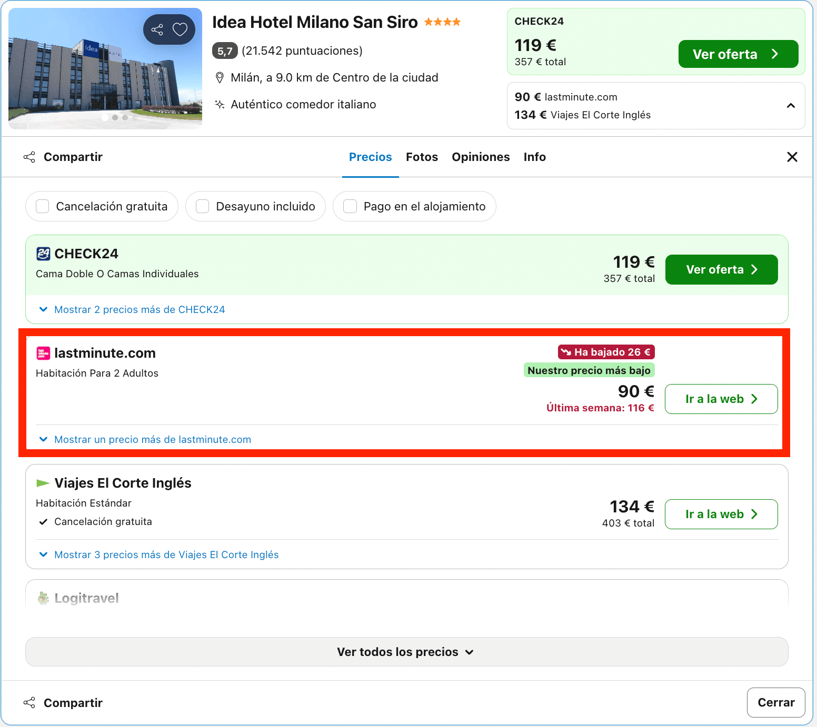Click Última semana: 116 € text

[600, 408]
